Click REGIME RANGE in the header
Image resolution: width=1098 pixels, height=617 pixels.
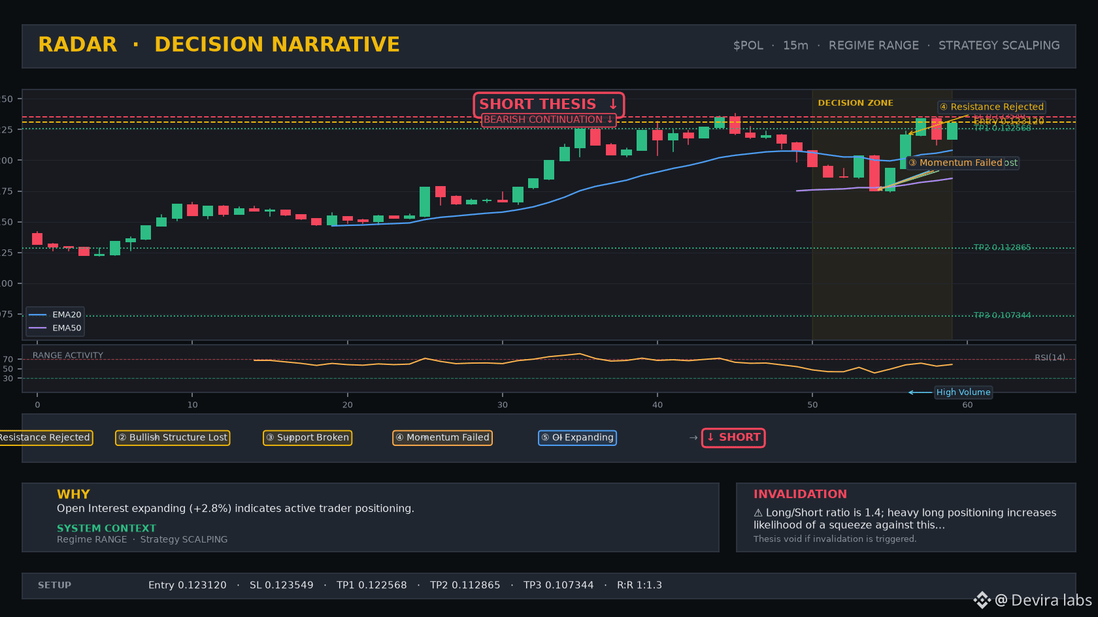coord(874,46)
